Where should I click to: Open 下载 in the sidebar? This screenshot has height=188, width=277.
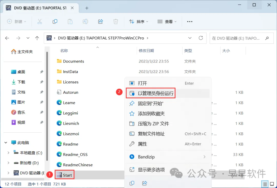pyautogui.click(x=18, y=82)
